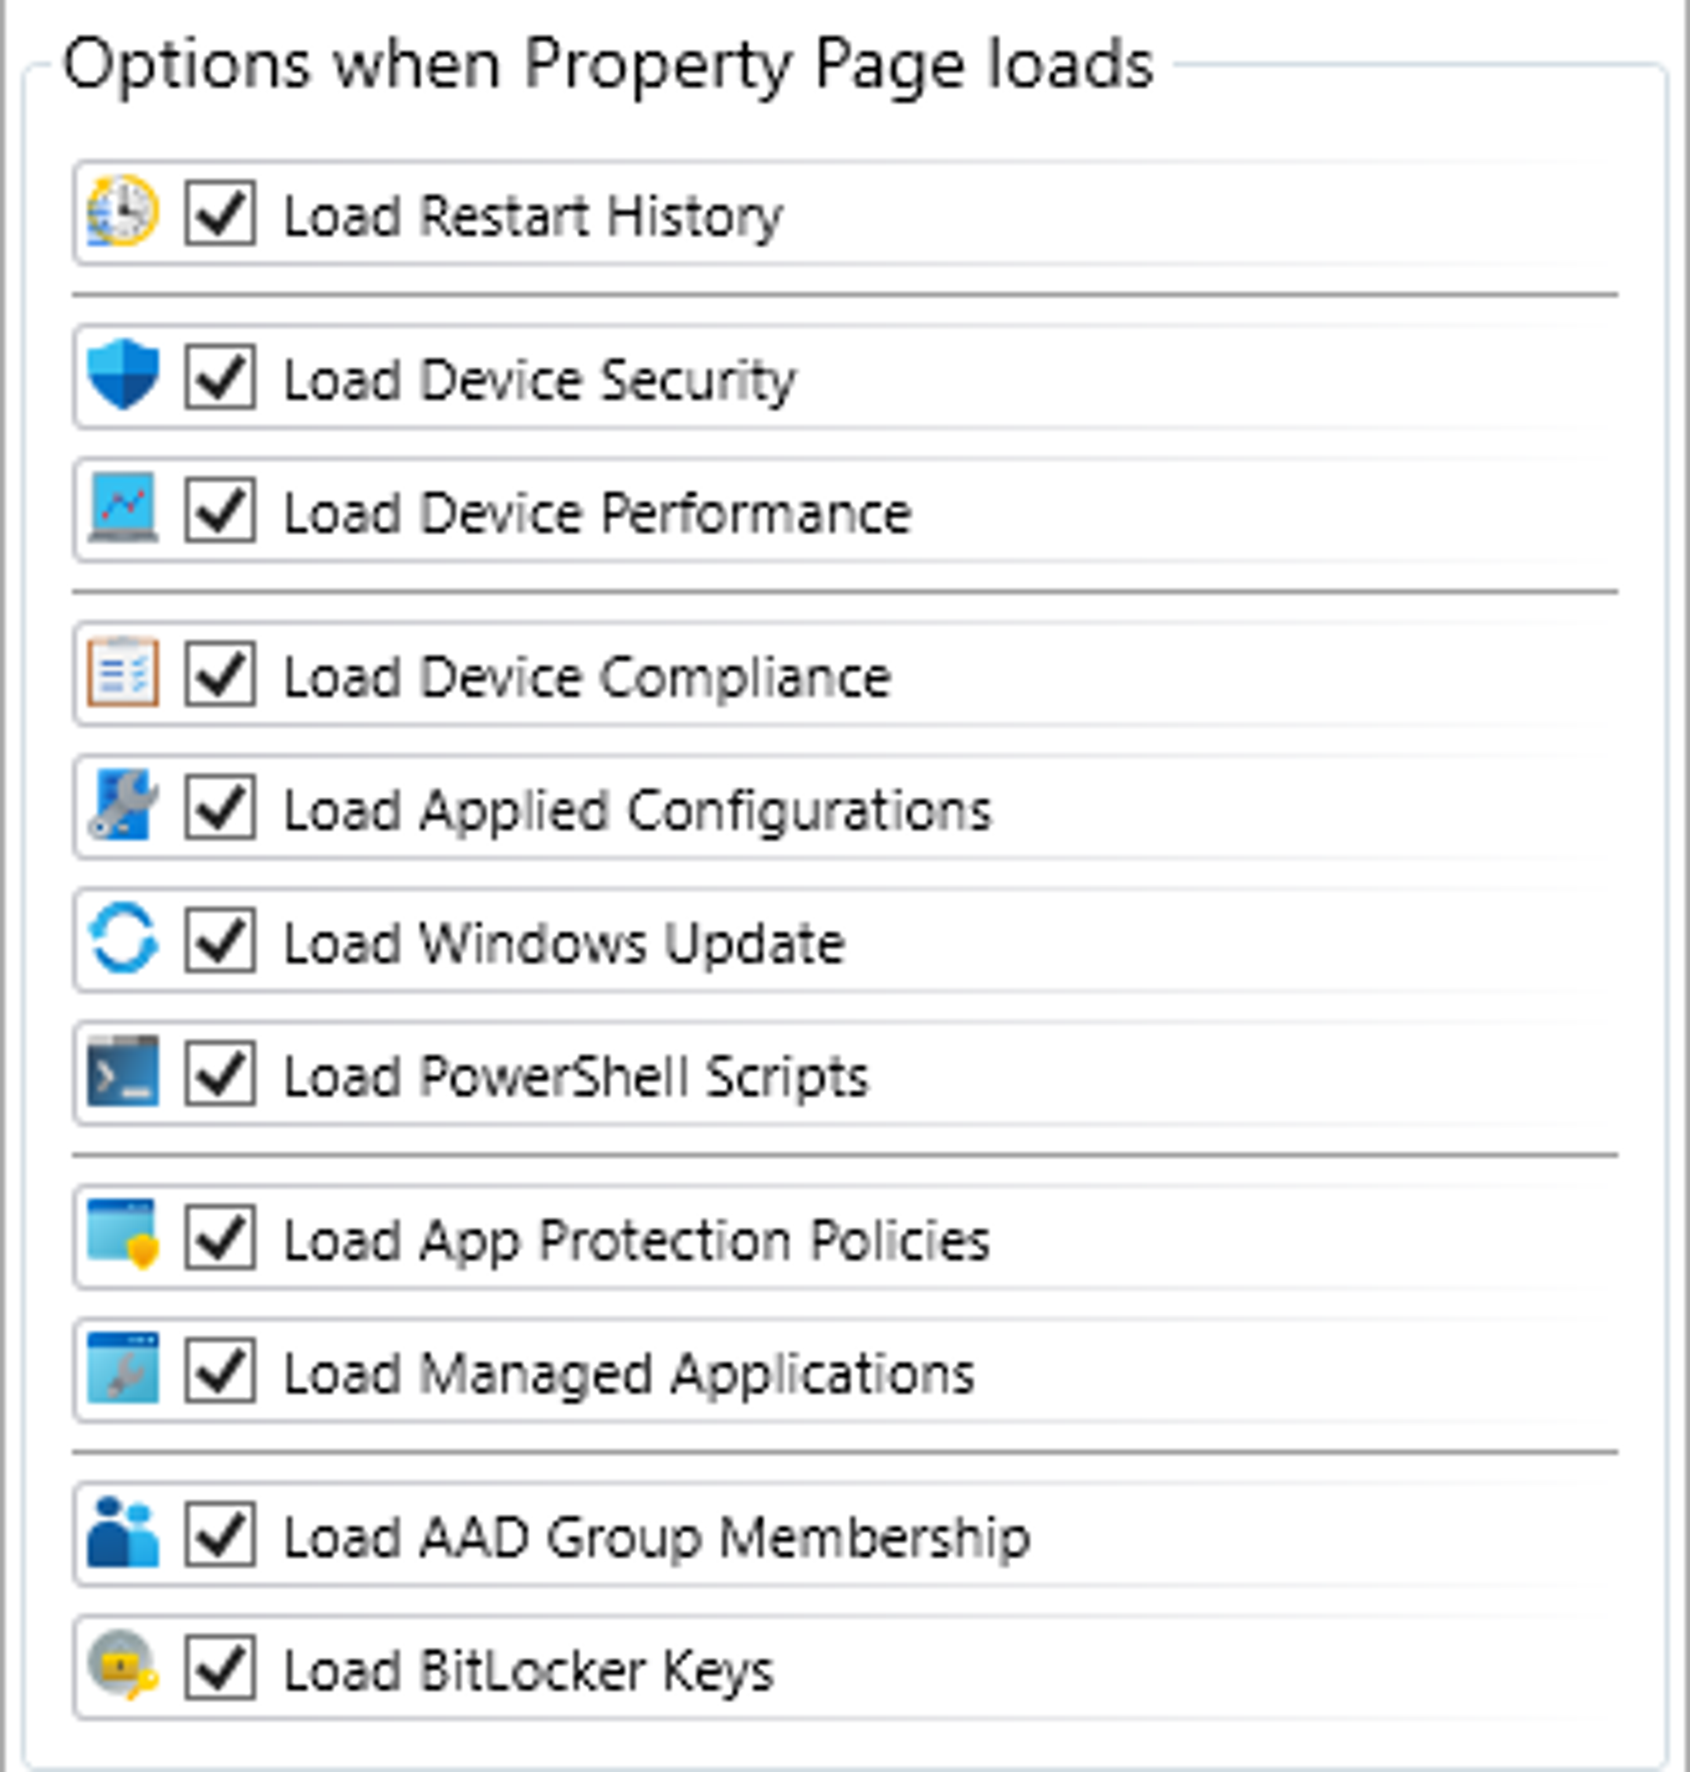Click the BitLocker Keys lock icon
1690x1772 pixels.
pyautogui.click(x=122, y=1665)
